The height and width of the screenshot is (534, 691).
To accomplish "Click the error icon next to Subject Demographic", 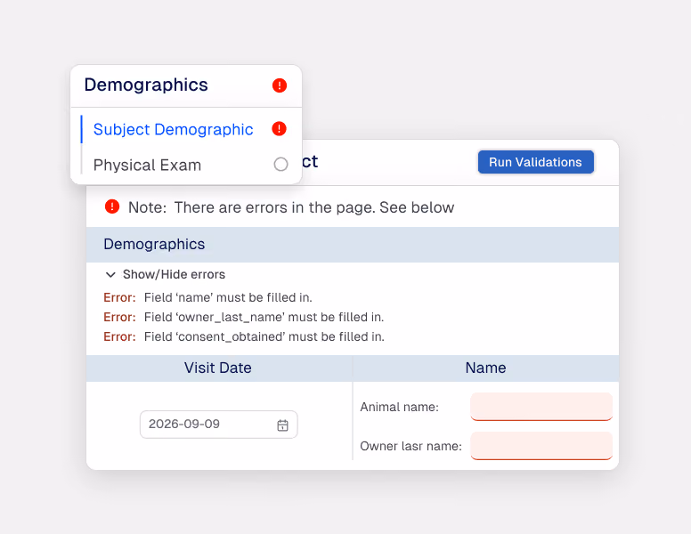I will pyautogui.click(x=279, y=129).
